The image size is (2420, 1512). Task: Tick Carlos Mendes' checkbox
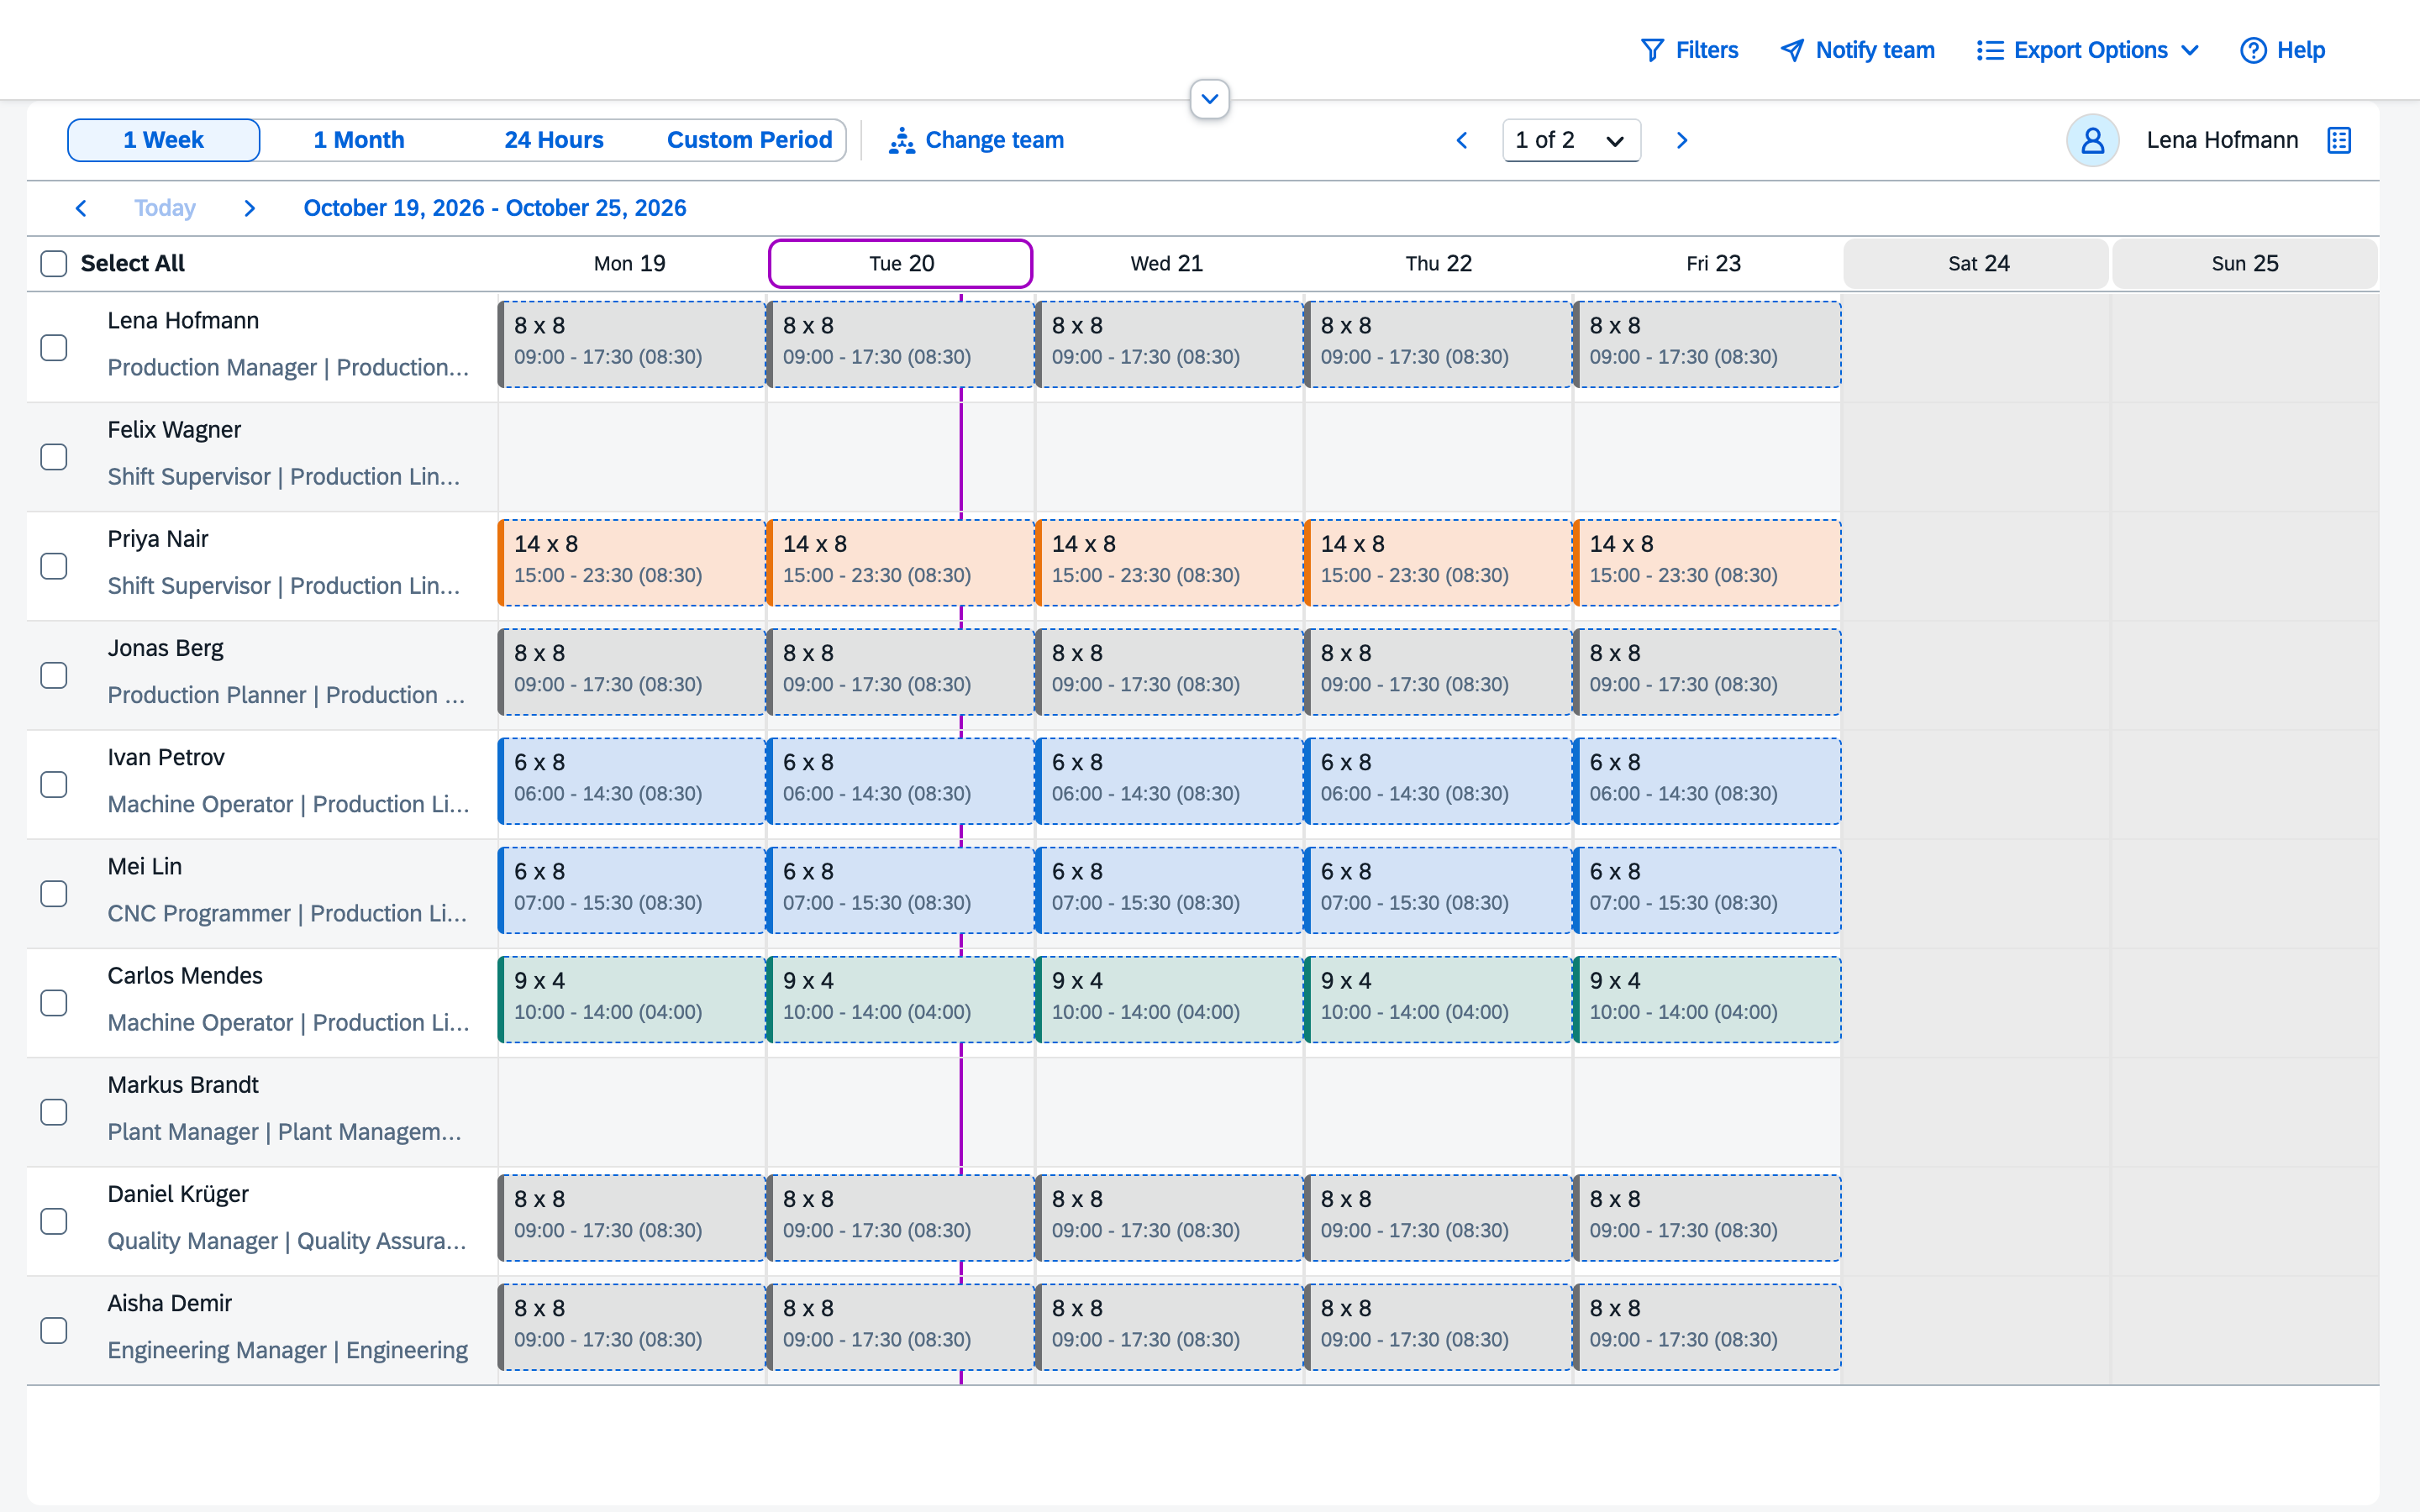(x=54, y=1003)
